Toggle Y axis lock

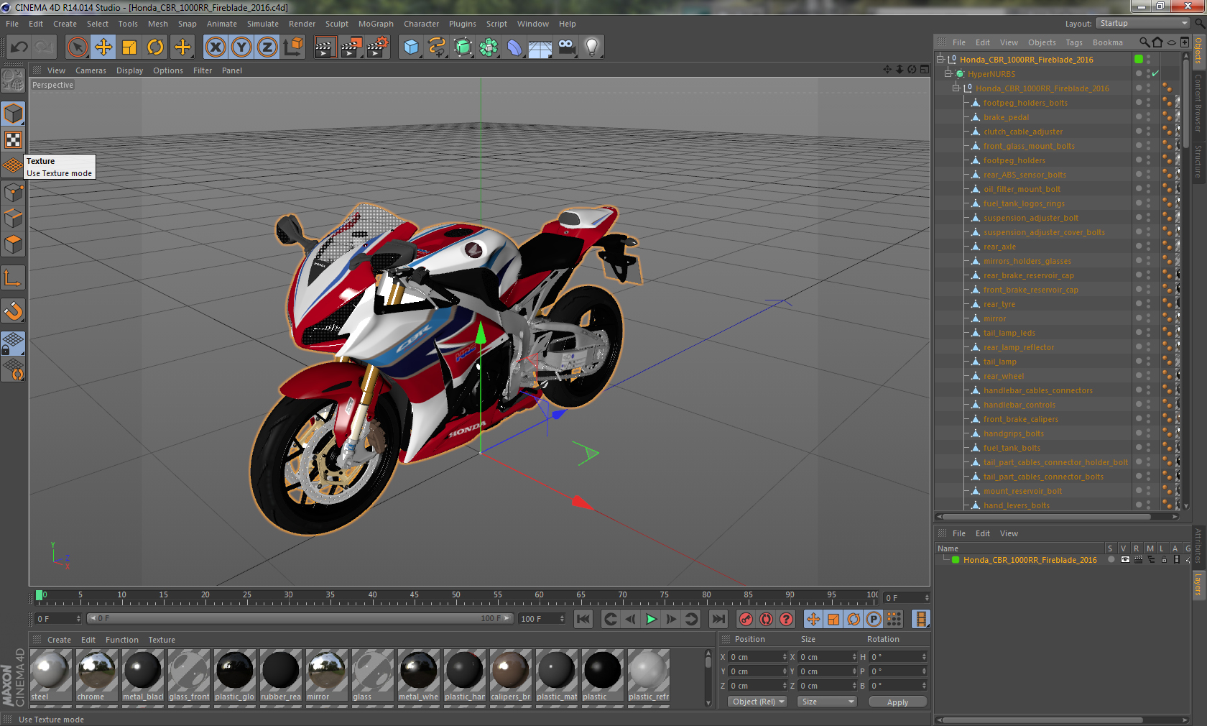pos(241,47)
